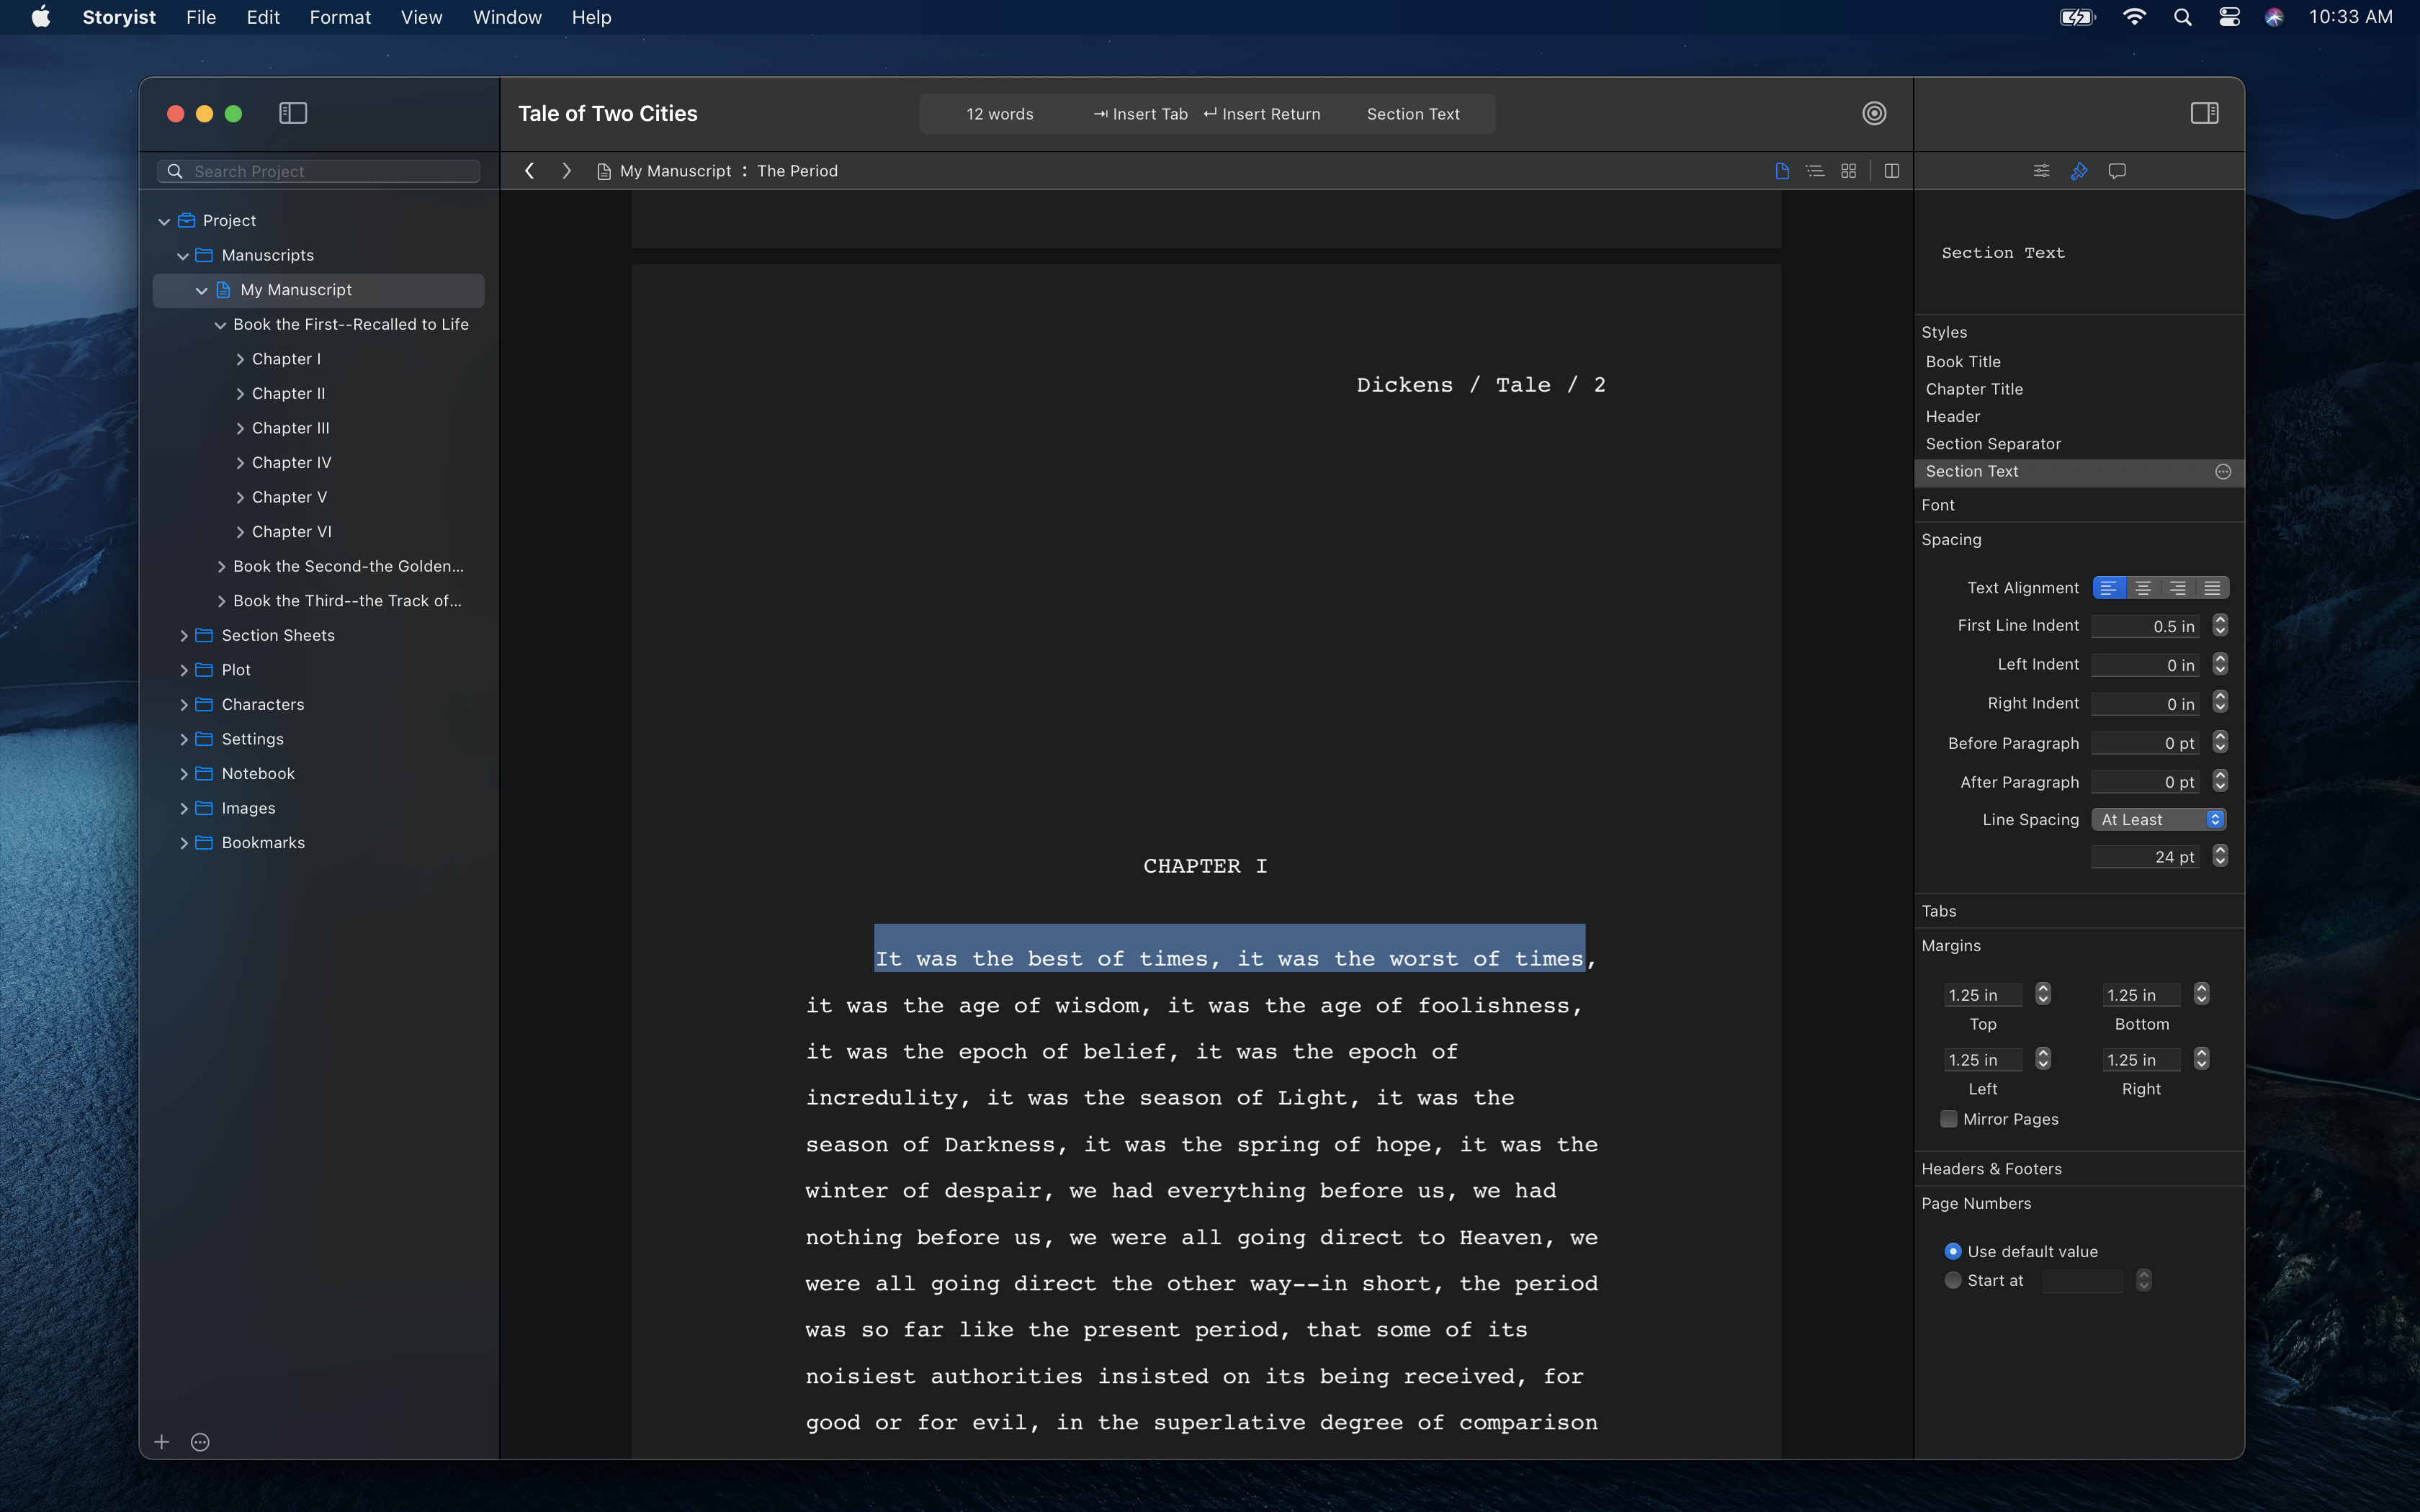The height and width of the screenshot is (1512, 2420).
Task: Collapse the Project tree root
Action: (164, 221)
